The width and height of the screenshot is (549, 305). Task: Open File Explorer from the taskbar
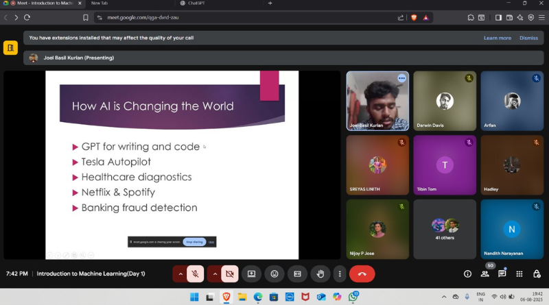coord(242,297)
